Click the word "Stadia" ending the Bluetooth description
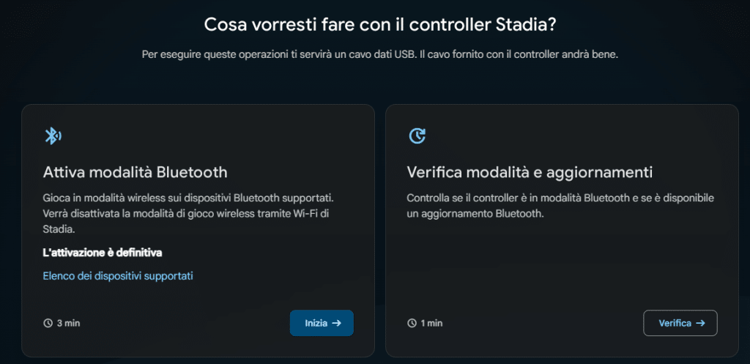 point(57,229)
